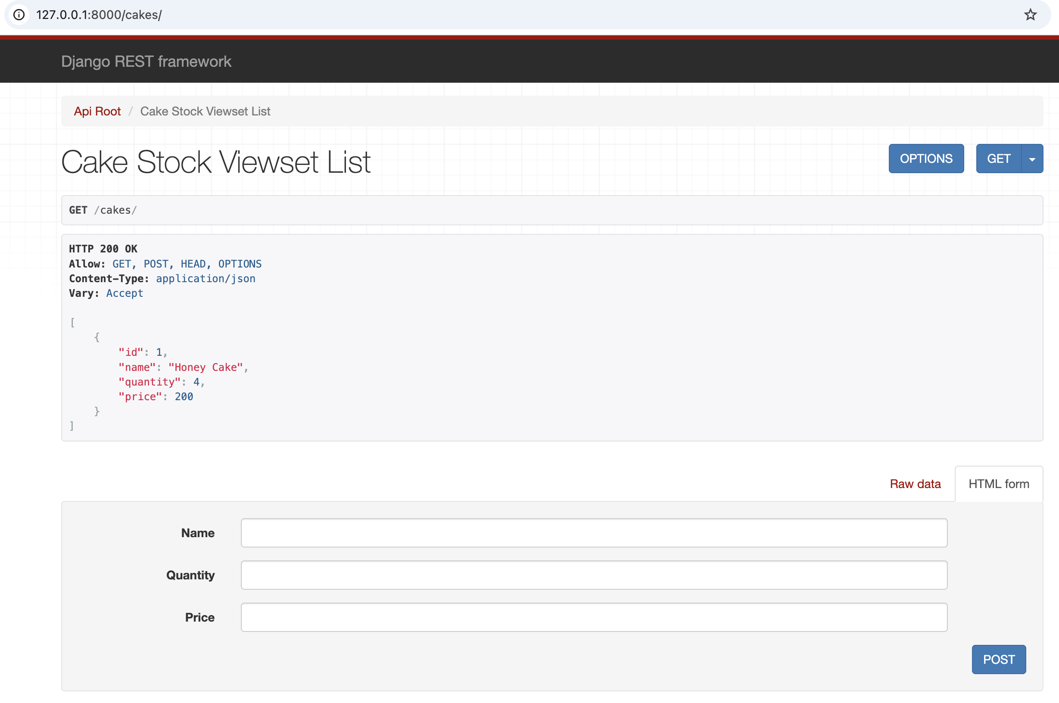Click the URL text in address bar
1059x703 pixels.
[x=99, y=15]
